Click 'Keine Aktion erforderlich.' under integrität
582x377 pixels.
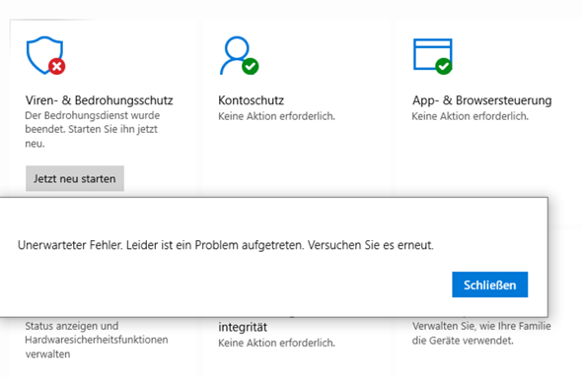tap(276, 343)
